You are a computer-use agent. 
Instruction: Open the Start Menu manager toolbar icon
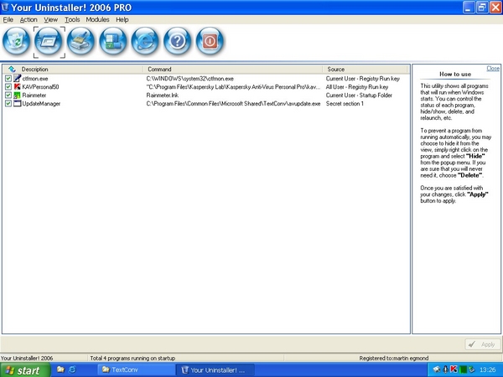(x=113, y=42)
